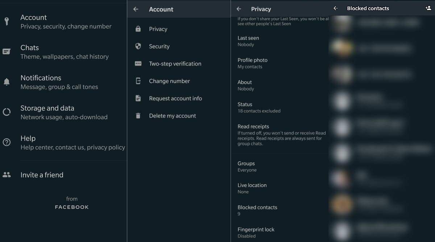Choose Change number option
Screen dimensions: 435x242
169,81
